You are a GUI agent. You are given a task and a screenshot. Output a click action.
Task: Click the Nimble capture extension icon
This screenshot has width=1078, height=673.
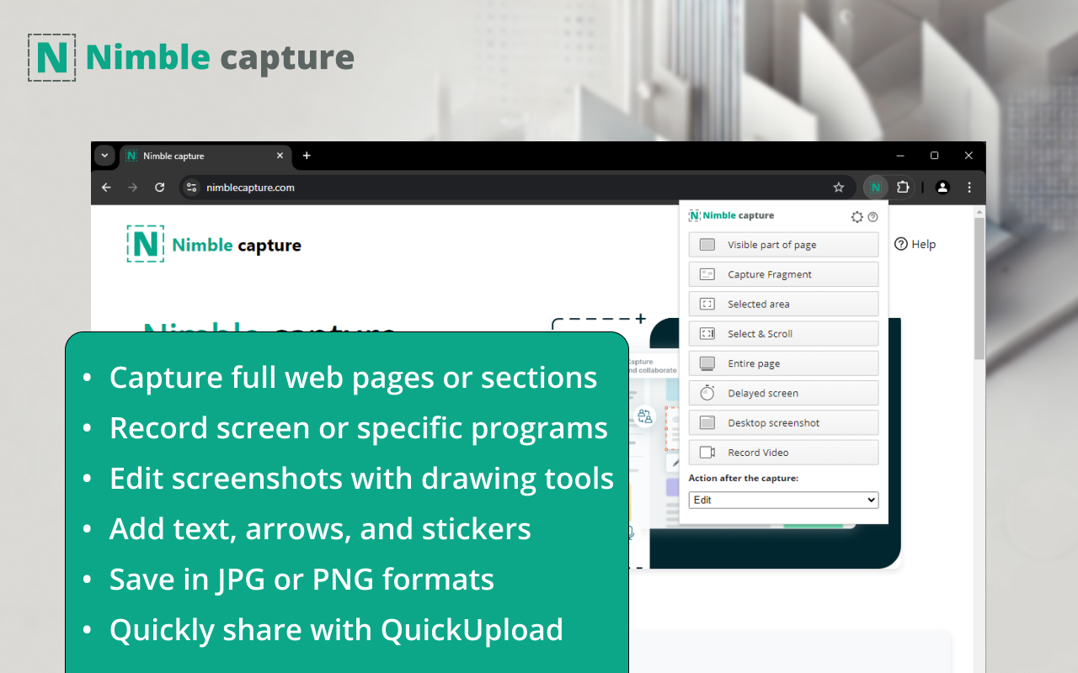point(876,187)
